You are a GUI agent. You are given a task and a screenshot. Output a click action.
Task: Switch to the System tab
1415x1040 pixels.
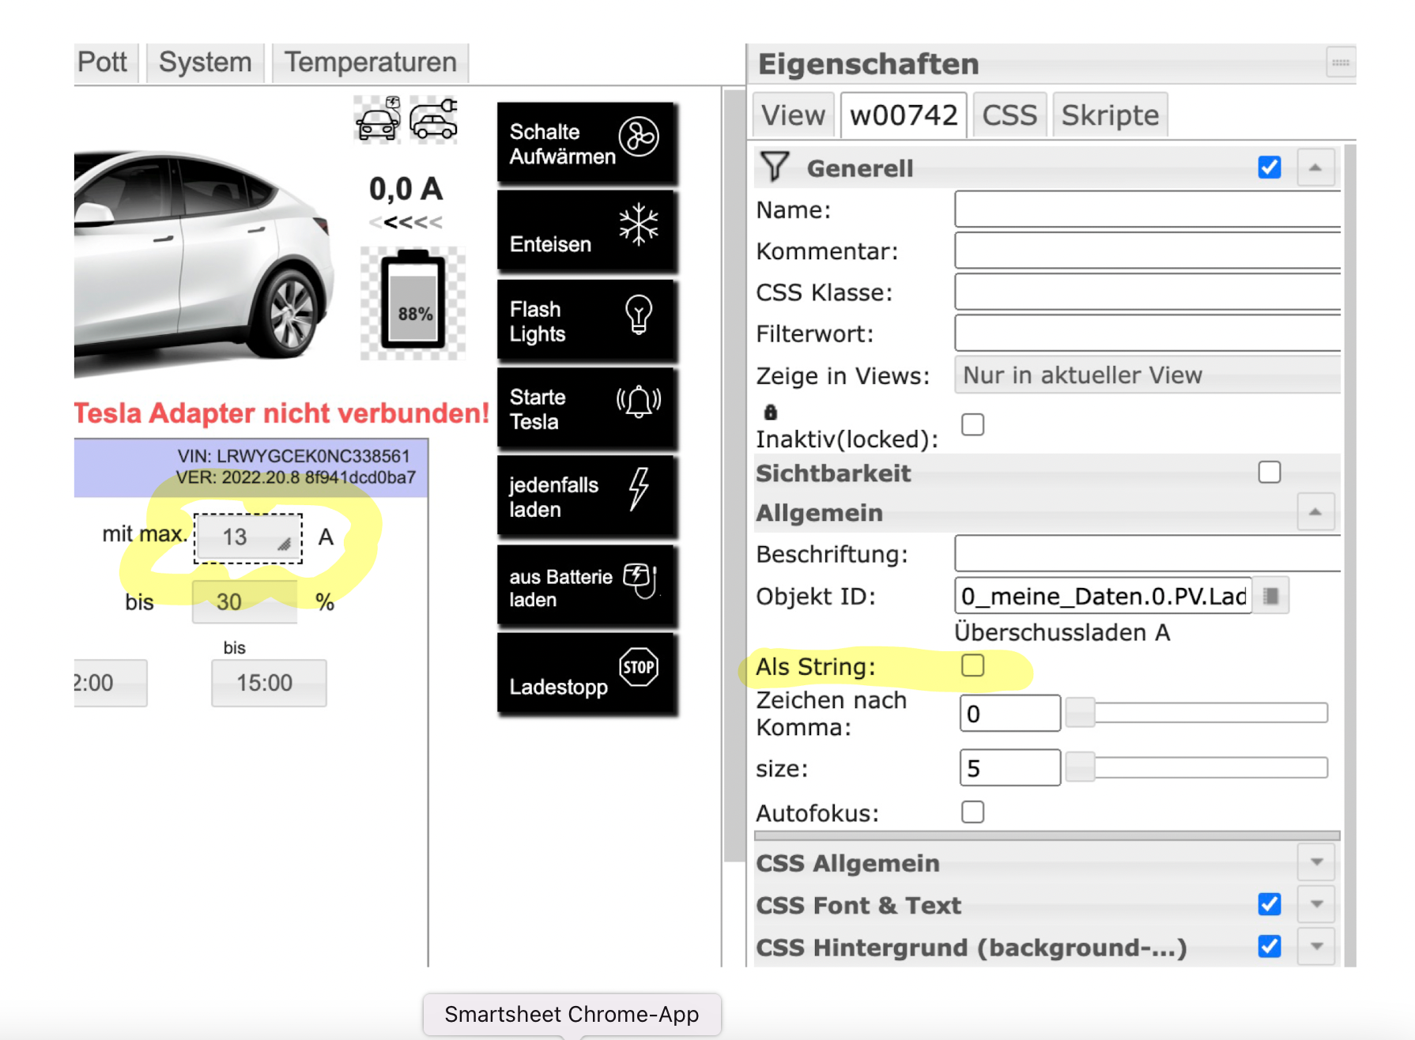click(x=206, y=62)
